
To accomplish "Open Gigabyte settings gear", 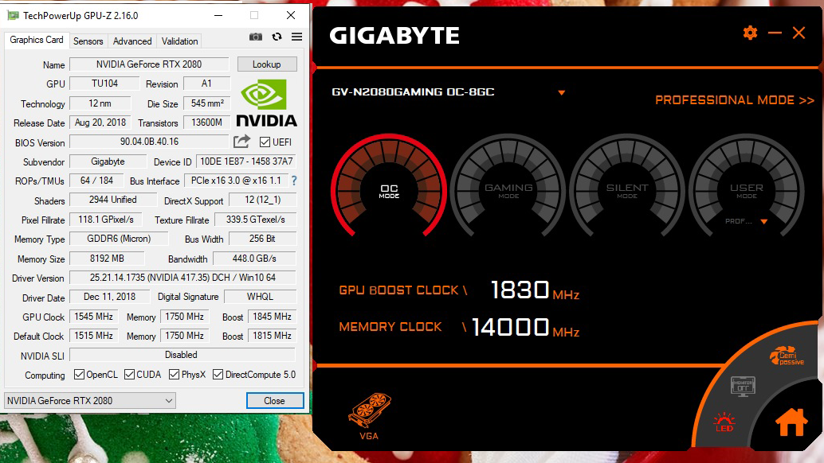I will [750, 33].
